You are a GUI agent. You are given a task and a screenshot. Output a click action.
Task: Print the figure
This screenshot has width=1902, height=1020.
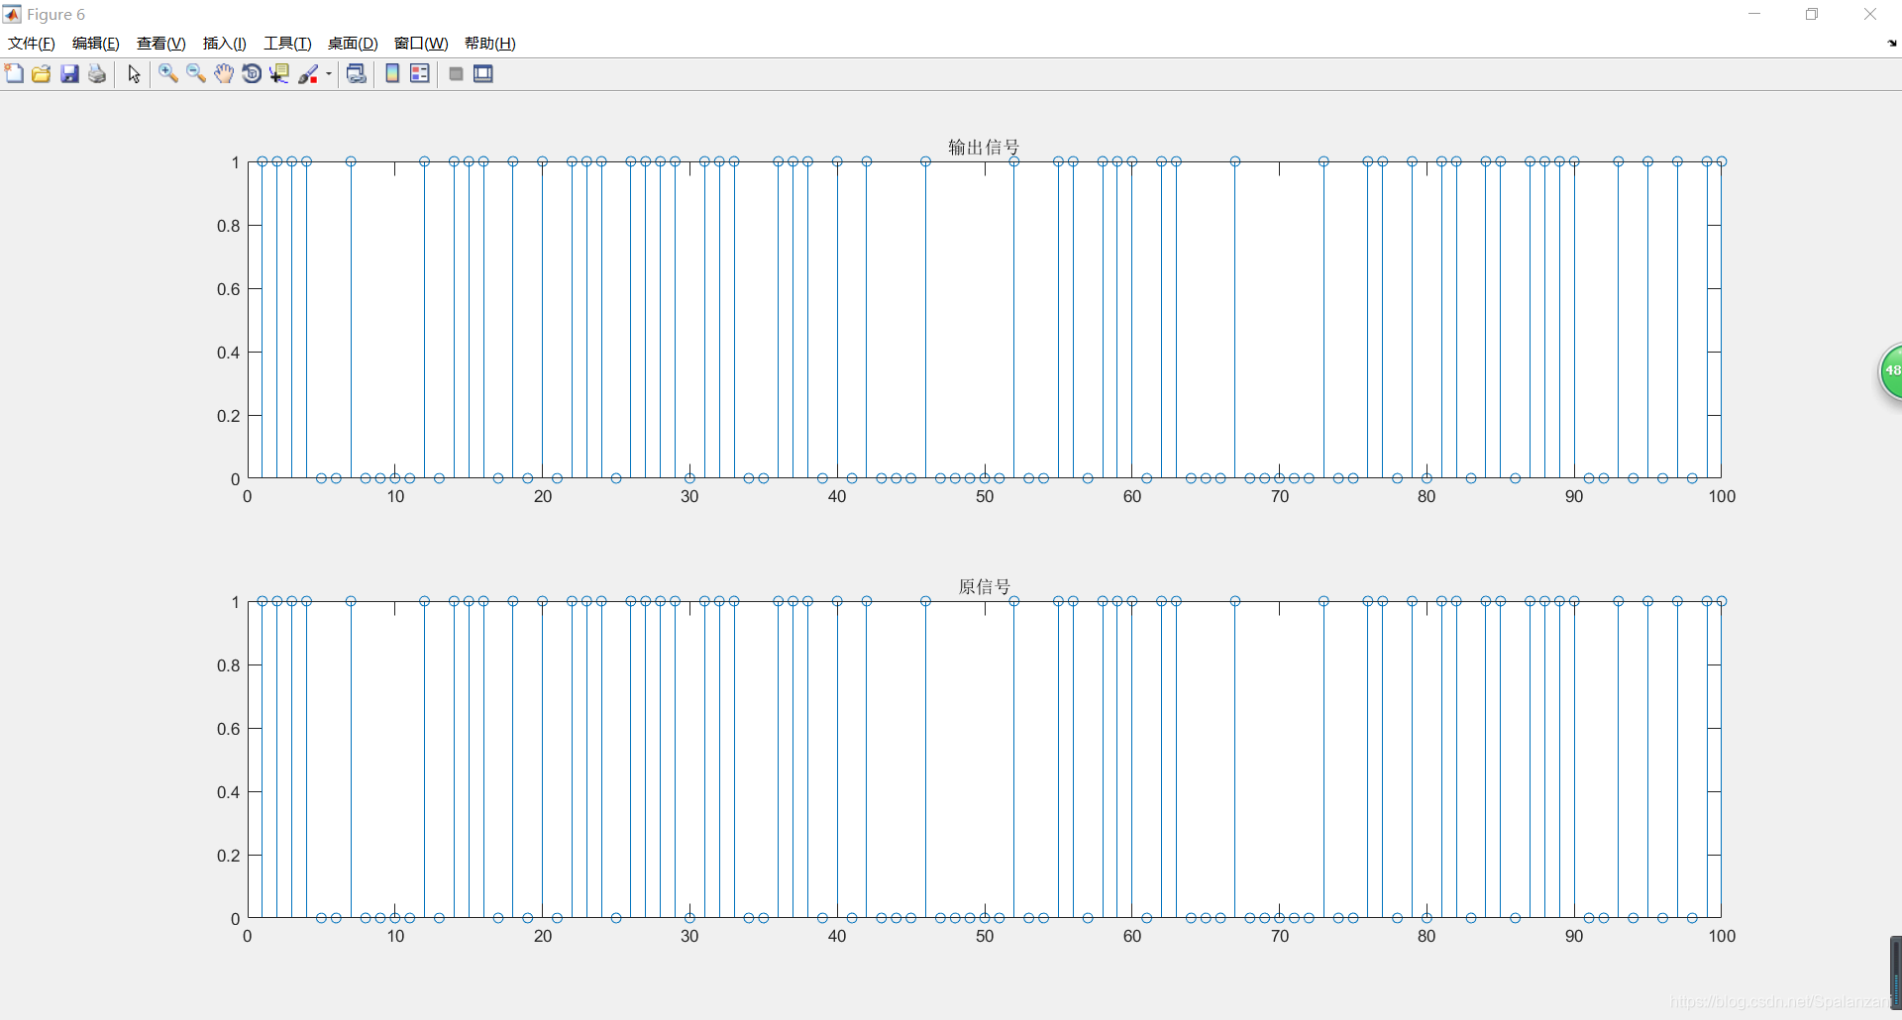97,74
